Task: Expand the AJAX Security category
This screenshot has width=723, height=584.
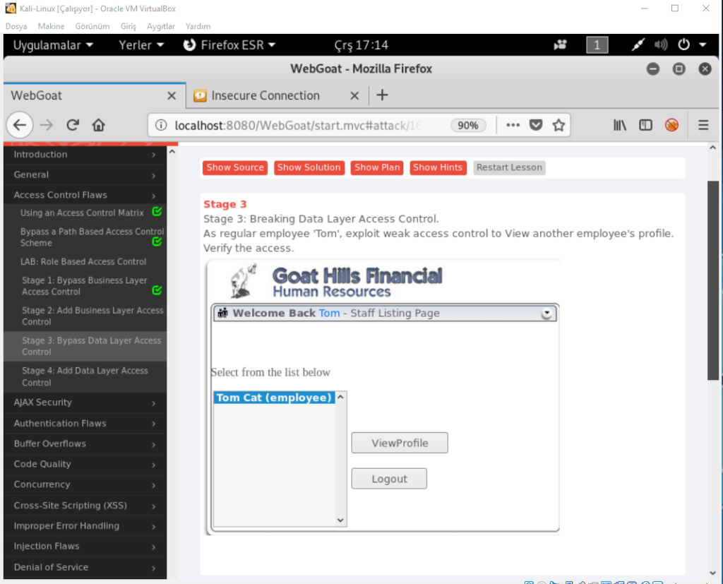Action: click(x=43, y=403)
